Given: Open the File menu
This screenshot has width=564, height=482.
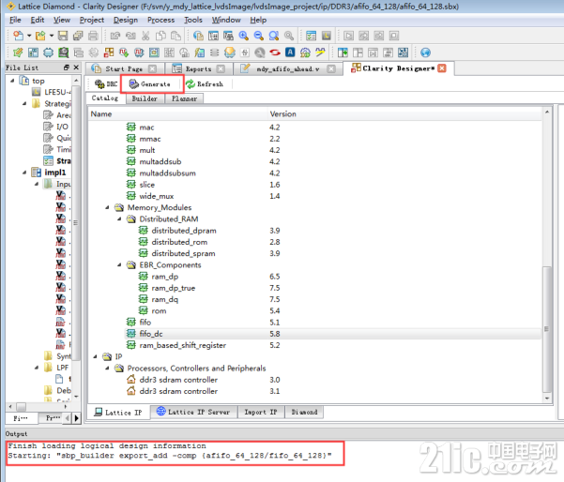Looking at the screenshot, I should click(15, 20).
